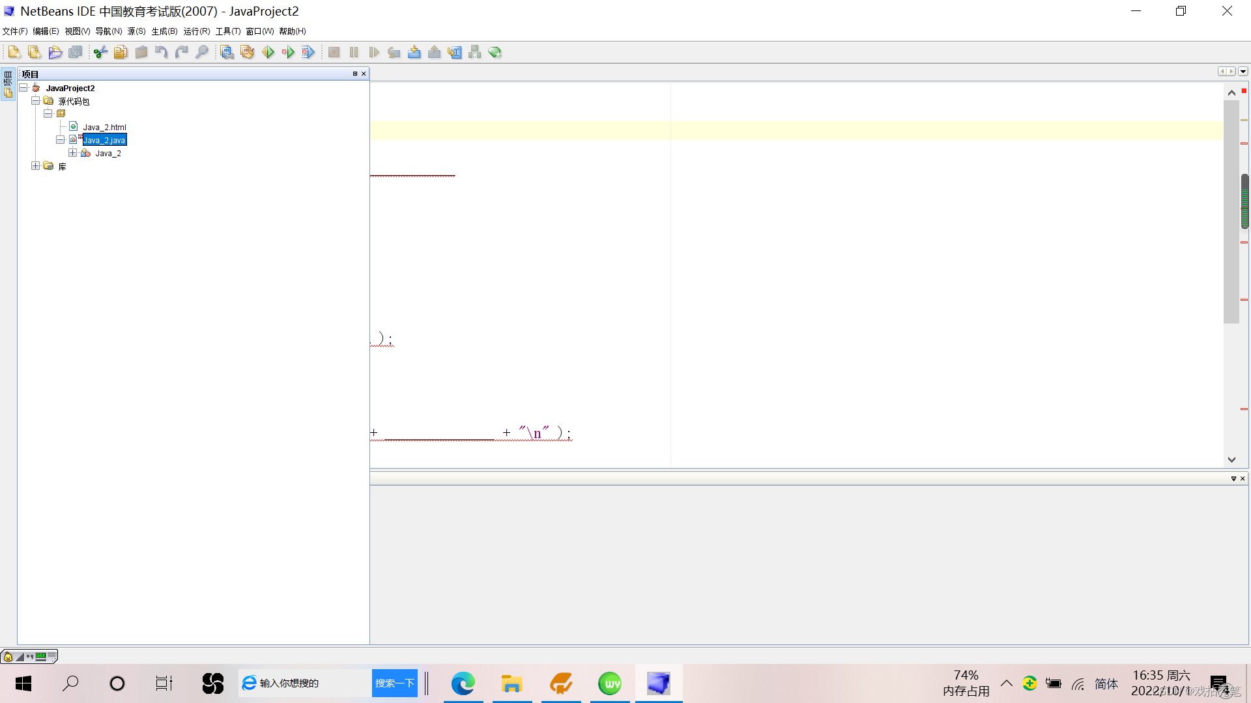Screen dimensions: 1251x703
Task: Open the 运行(R) menu
Action: (x=196, y=31)
